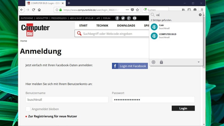Open the Firefox hamburger menu
This screenshot has width=224, height=126.
[202, 10]
